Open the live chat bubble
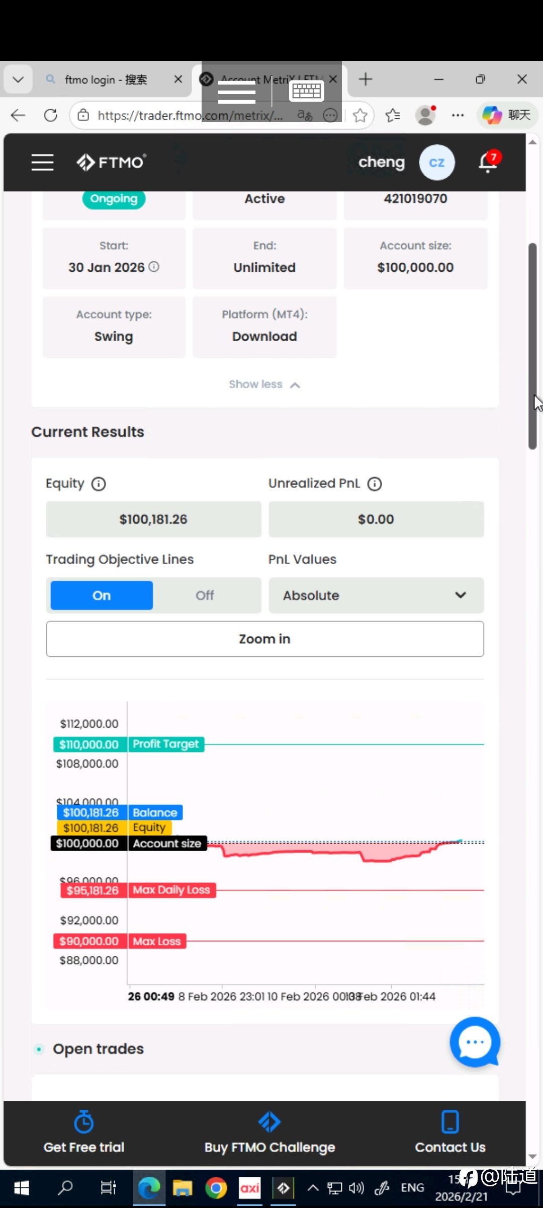The image size is (543, 1208). click(475, 1041)
